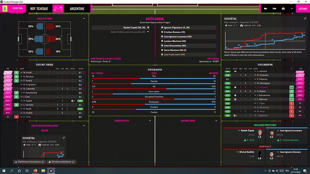
Task: Click the Football Manager 22 taskbar icon
Action: (x=51, y=170)
